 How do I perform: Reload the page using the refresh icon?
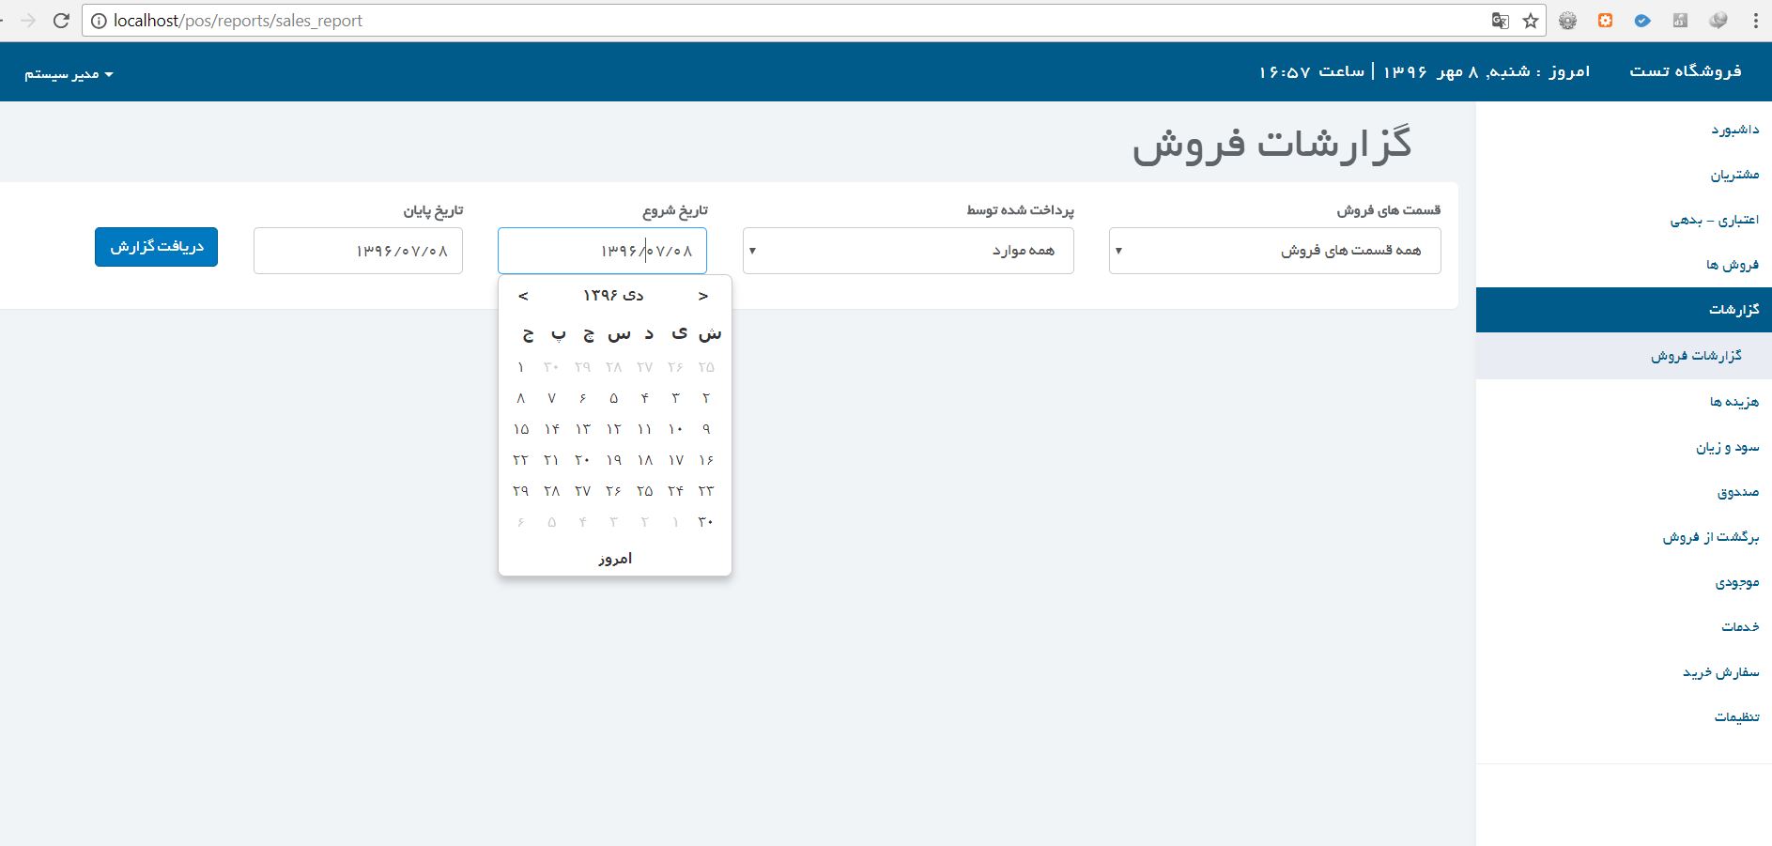pyautogui.click(x=61, y=21)
